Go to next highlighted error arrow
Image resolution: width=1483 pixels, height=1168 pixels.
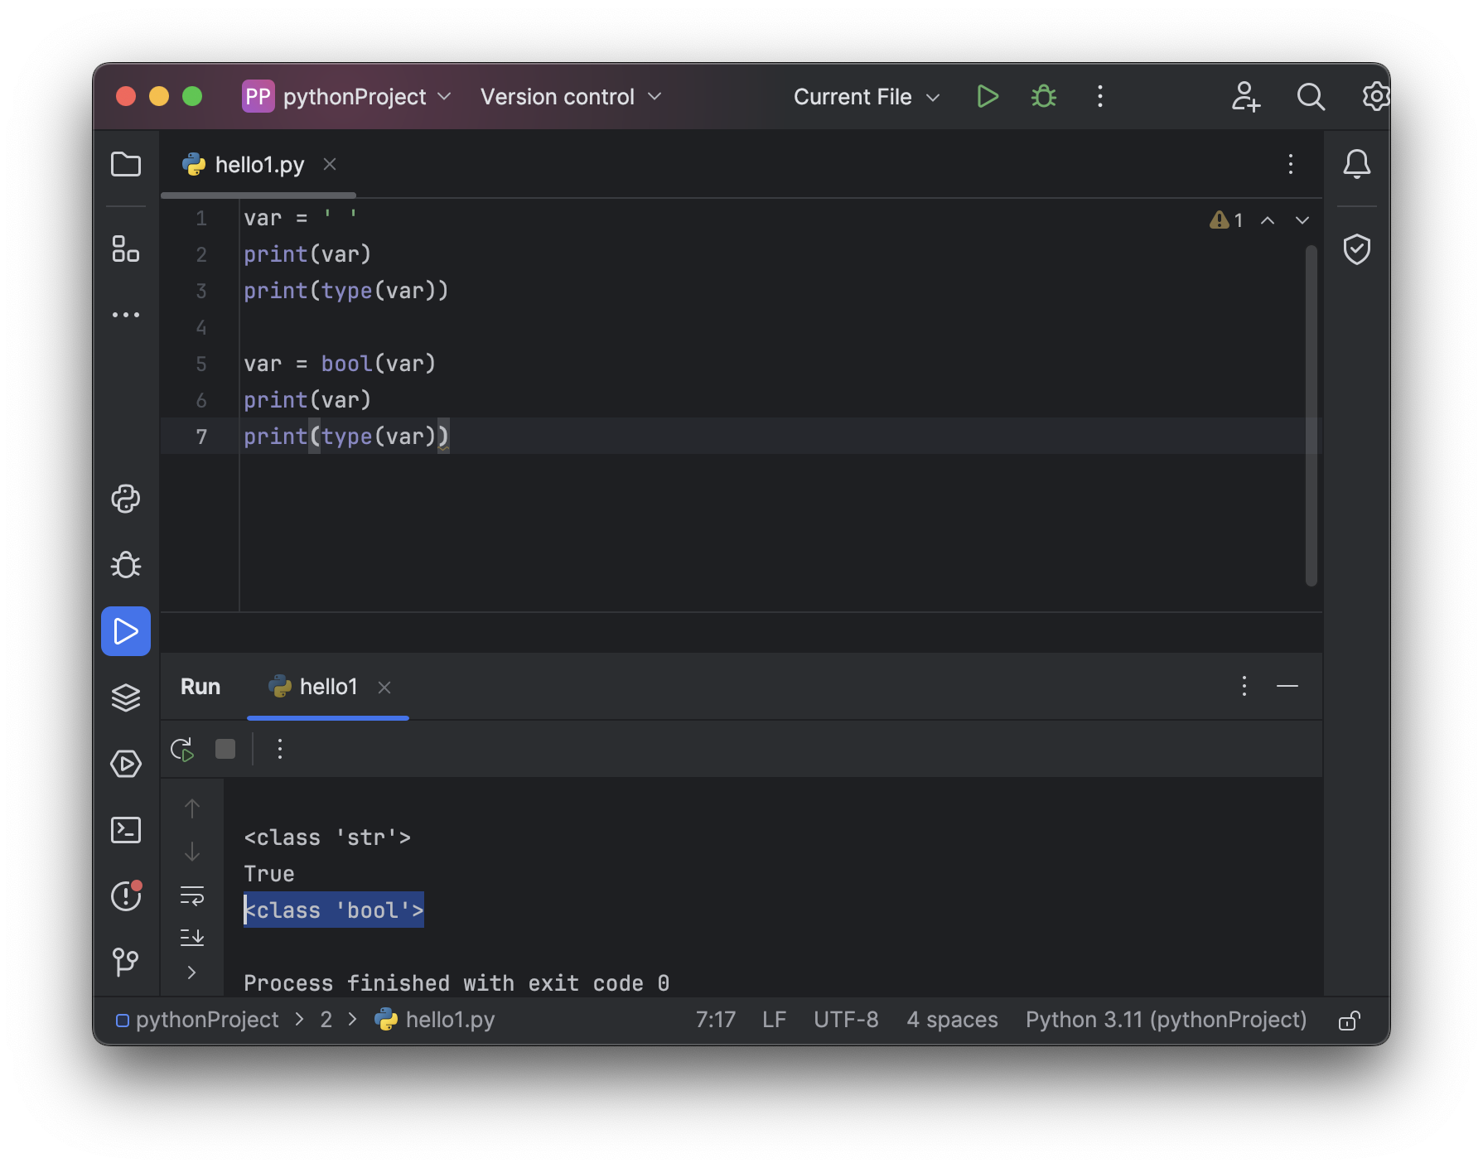[1302, 220]
